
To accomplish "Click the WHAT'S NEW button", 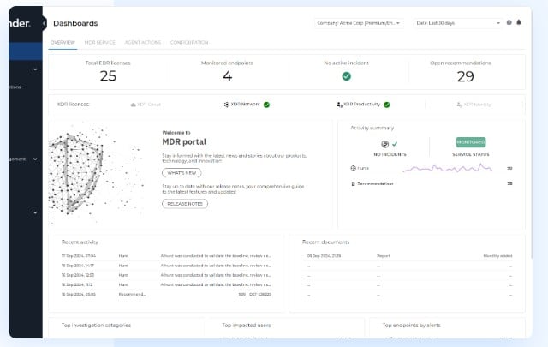I will click(x=182, y=173).
